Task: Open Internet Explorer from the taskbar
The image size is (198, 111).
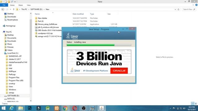Action: [12, 108]
